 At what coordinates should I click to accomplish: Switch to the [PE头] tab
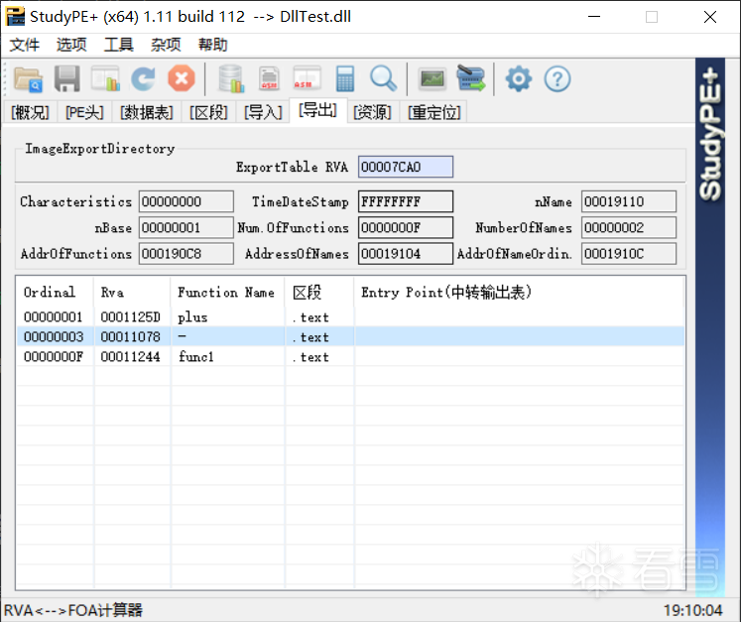pos(84,112)
